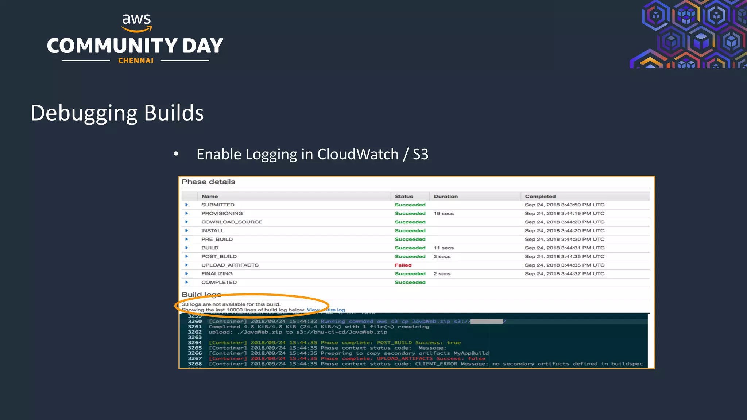Expand the DOWNLOAD_SOURCE phase row
The width and height of the screenshot is (747, 420).
tap(186, 222)
